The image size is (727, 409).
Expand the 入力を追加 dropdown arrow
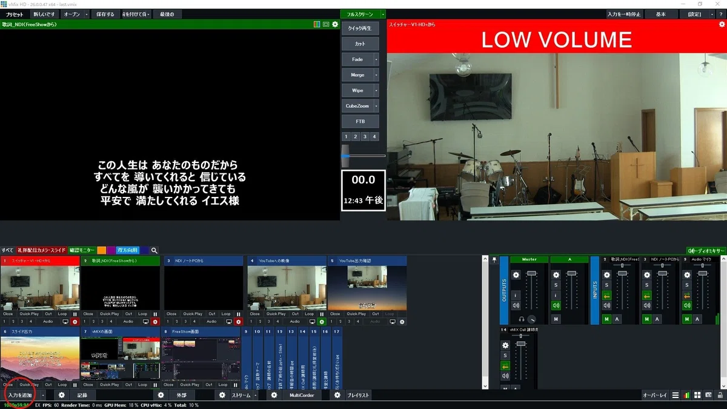43,395
